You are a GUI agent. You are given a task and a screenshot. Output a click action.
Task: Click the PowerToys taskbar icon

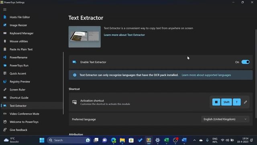[x=149, y=140]
